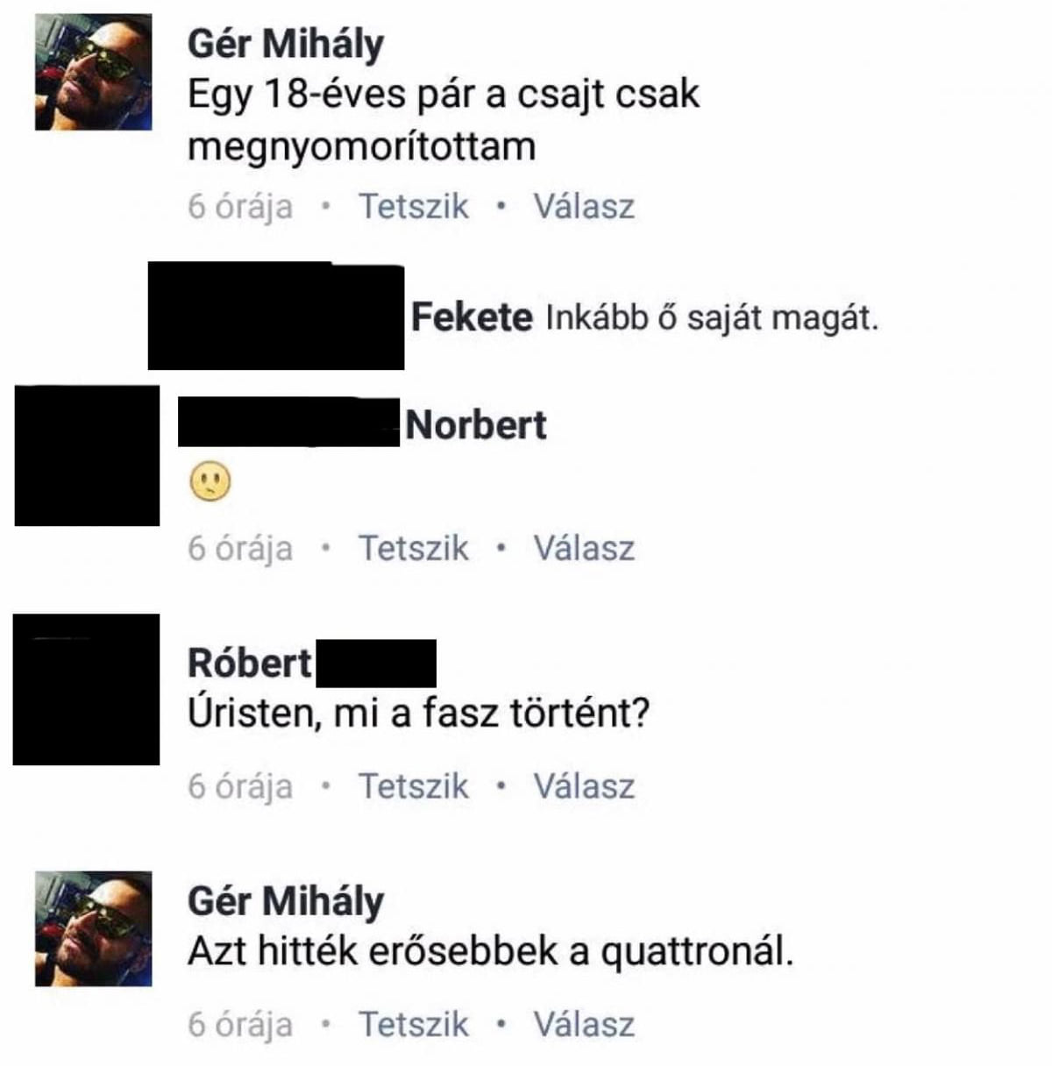1052x1066 pixels.
Task: Reply to the '18-éves pár' comment via Válasz
Action: (x=584, y=207)
